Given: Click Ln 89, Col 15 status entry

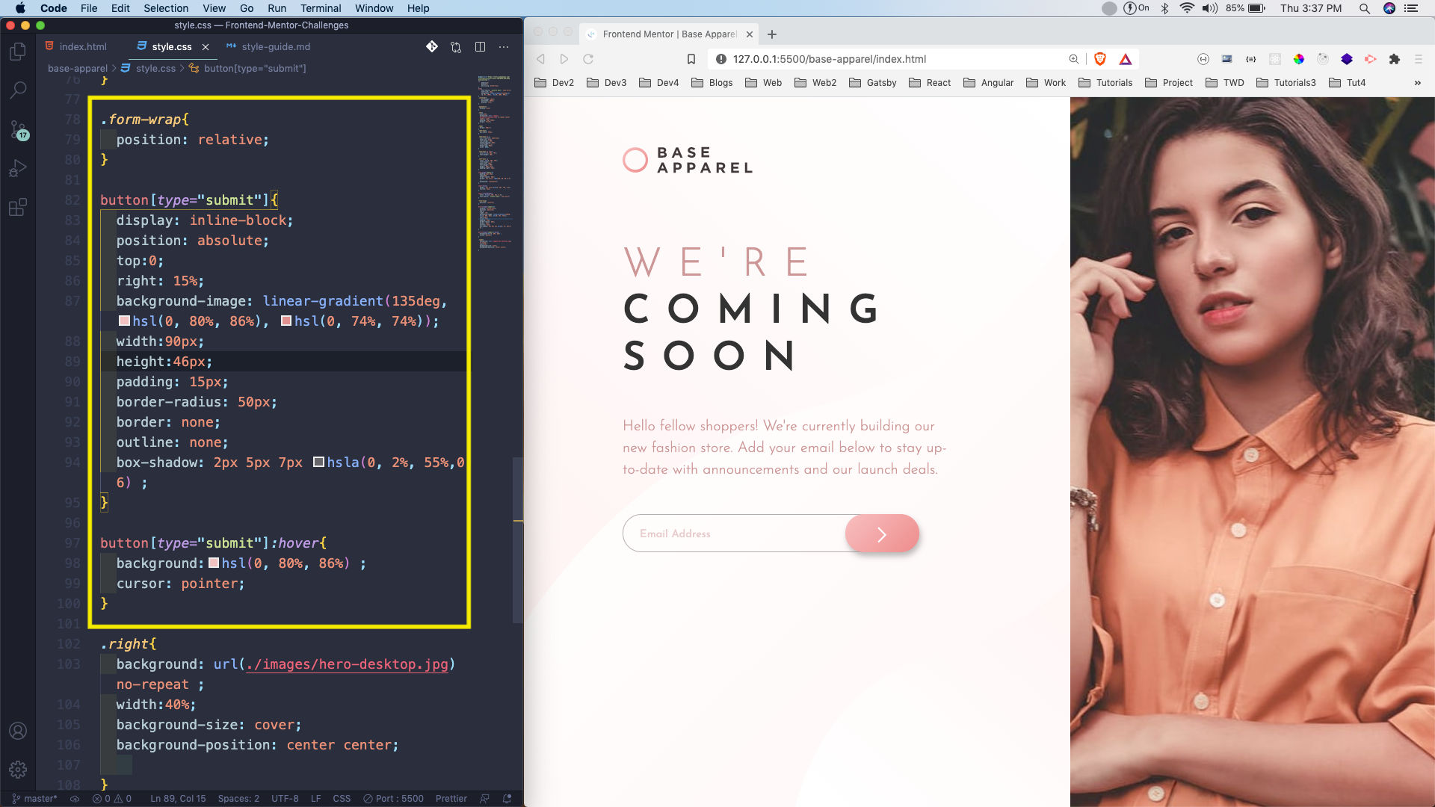Looking at the screenshot, I should pos(178,798).
